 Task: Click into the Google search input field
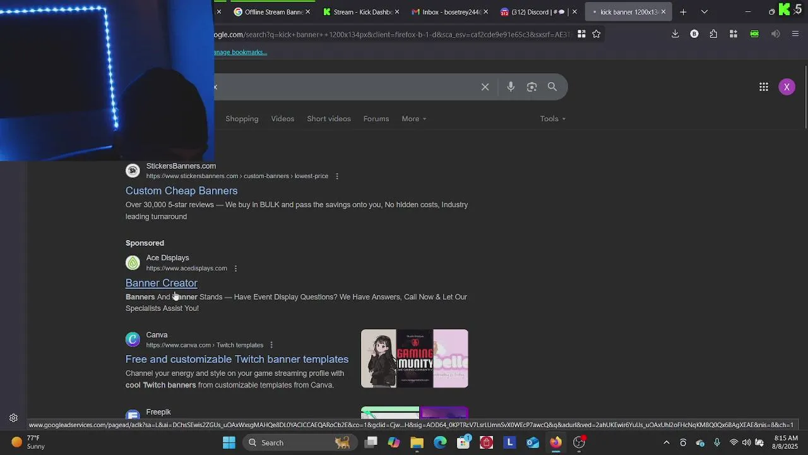[347, 87]
